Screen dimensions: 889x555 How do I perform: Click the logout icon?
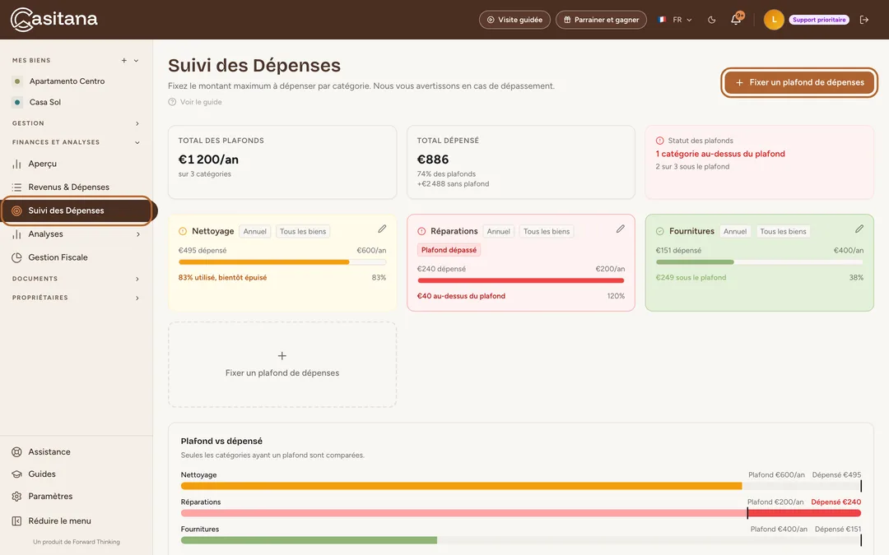(864, 20)
